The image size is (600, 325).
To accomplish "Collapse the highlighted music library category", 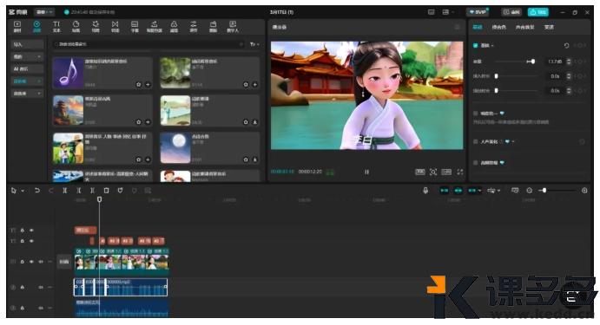I will 27,81.
